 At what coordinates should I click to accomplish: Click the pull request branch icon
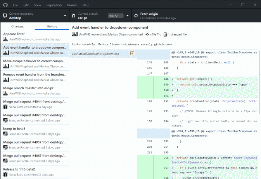tap(73, 16)
